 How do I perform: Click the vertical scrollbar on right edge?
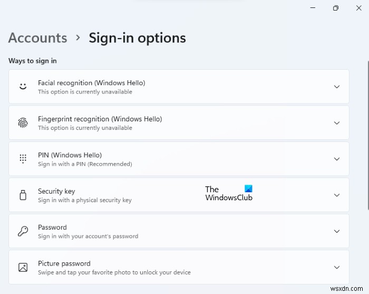(x=368, y=136)
